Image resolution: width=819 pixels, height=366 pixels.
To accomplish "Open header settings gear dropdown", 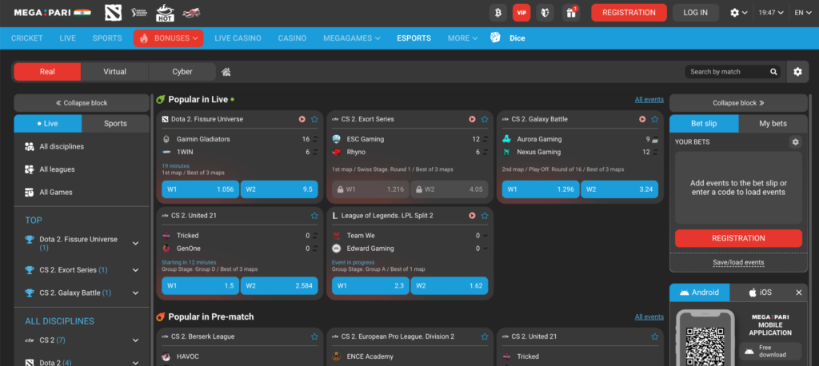I will [738, 13].
